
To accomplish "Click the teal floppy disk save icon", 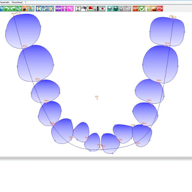I will pos(116,9).
